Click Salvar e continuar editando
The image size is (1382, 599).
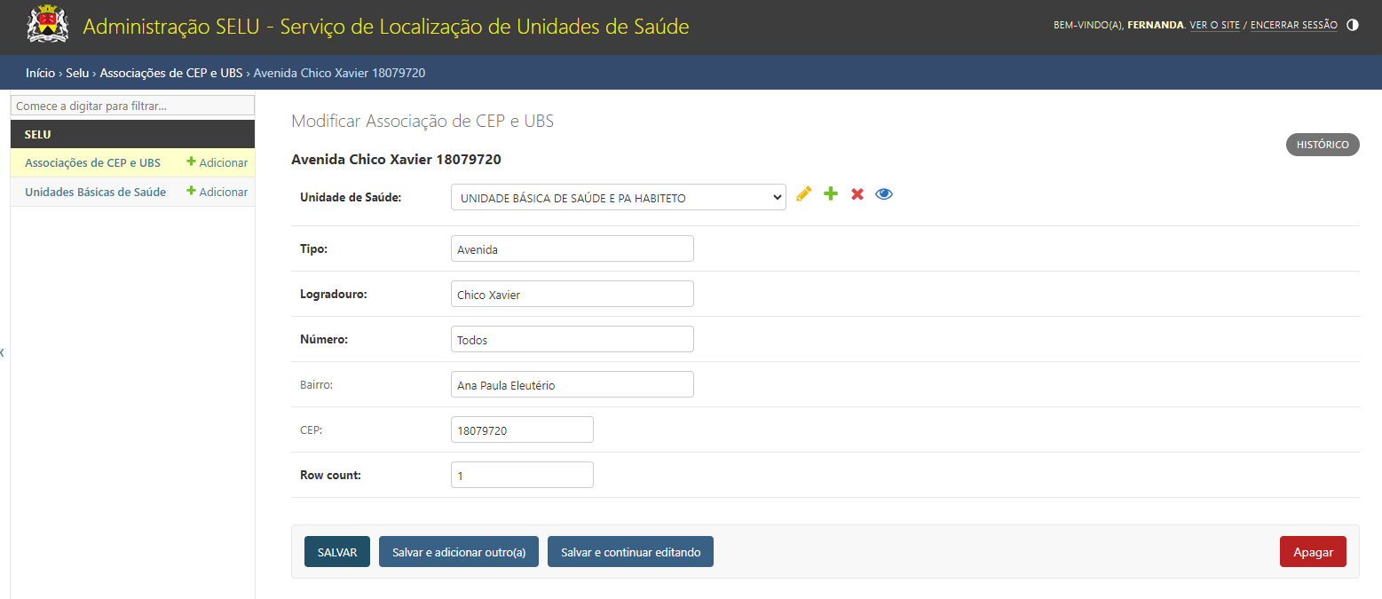coord(630,552)
